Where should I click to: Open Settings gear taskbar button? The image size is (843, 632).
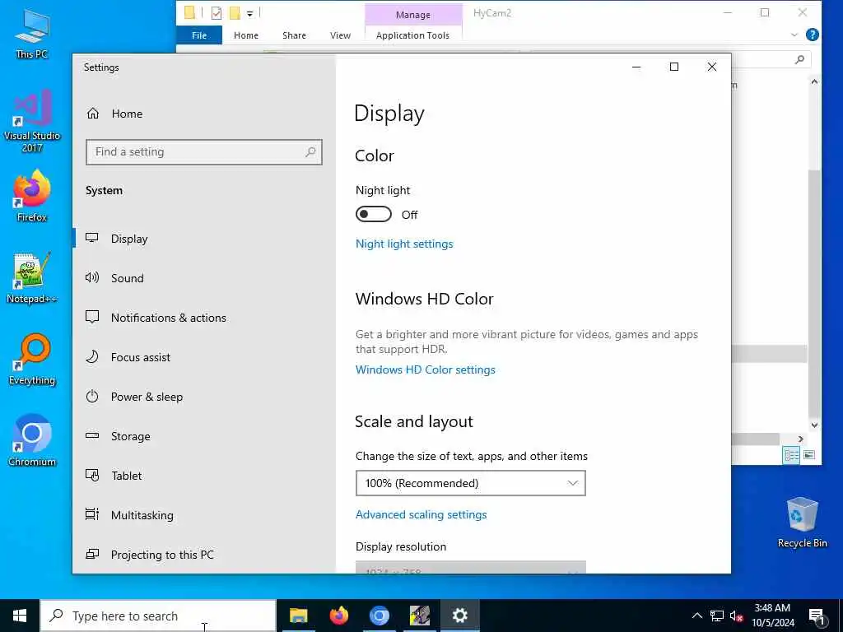(459, 616)
